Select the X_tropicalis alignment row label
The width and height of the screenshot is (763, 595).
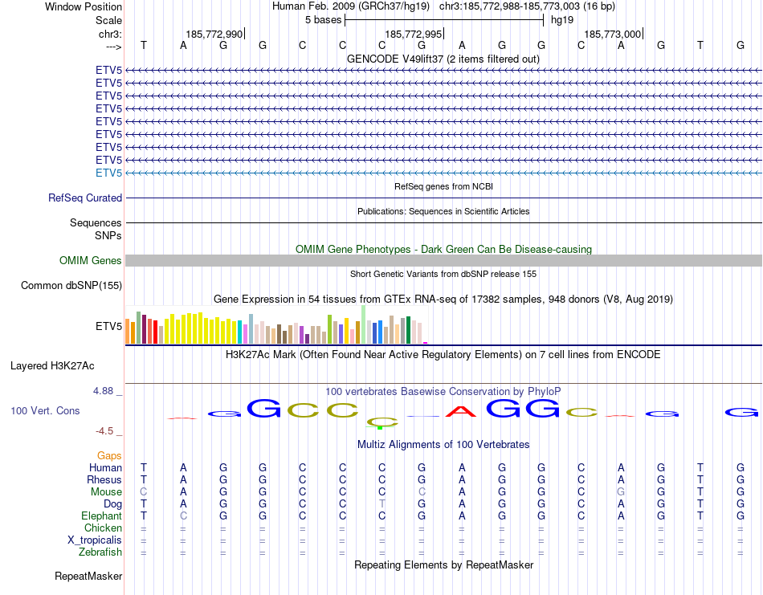pos(95,540)
